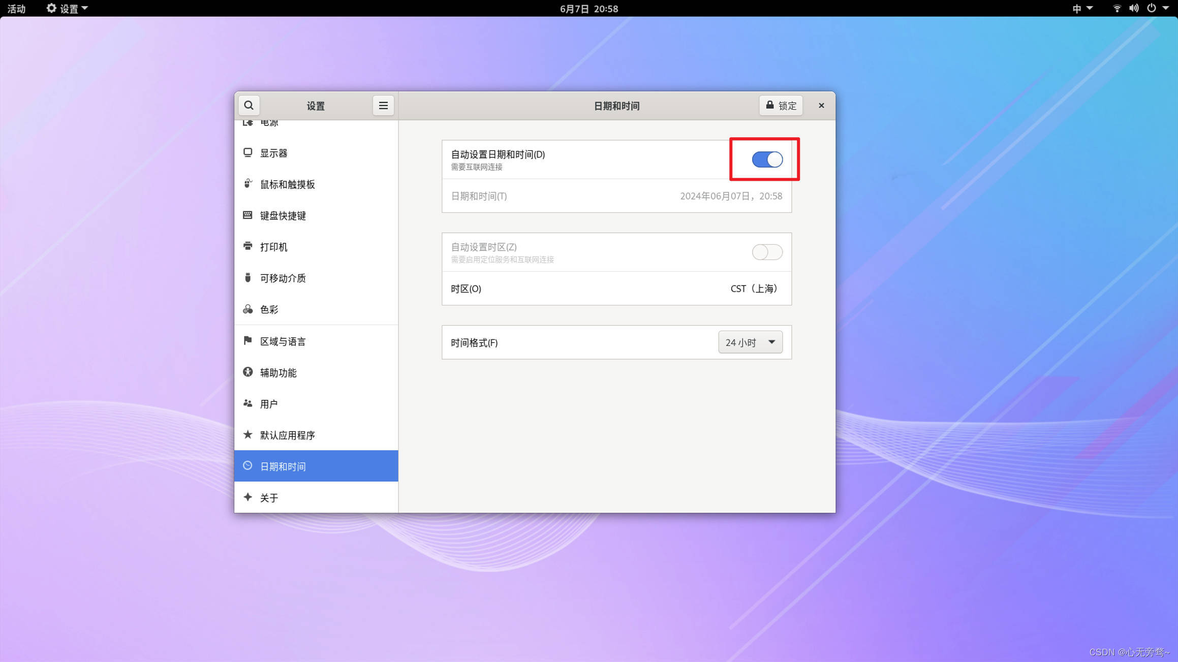The height and width of the screenshot is (662, 1178).
Task: Click Activities button in top bar
Action: [x=16, y=8]
